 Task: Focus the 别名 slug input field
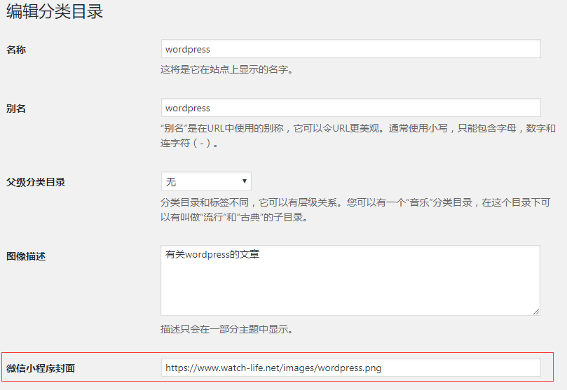coord(350,108)
